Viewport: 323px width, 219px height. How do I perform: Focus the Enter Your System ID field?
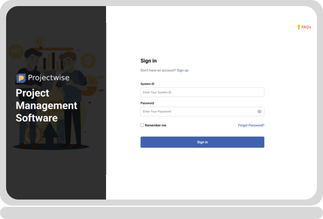[202, 92]
